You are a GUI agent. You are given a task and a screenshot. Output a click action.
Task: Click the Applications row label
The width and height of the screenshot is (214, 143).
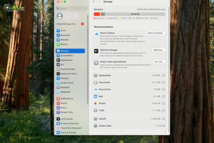[x=105, y=75]
